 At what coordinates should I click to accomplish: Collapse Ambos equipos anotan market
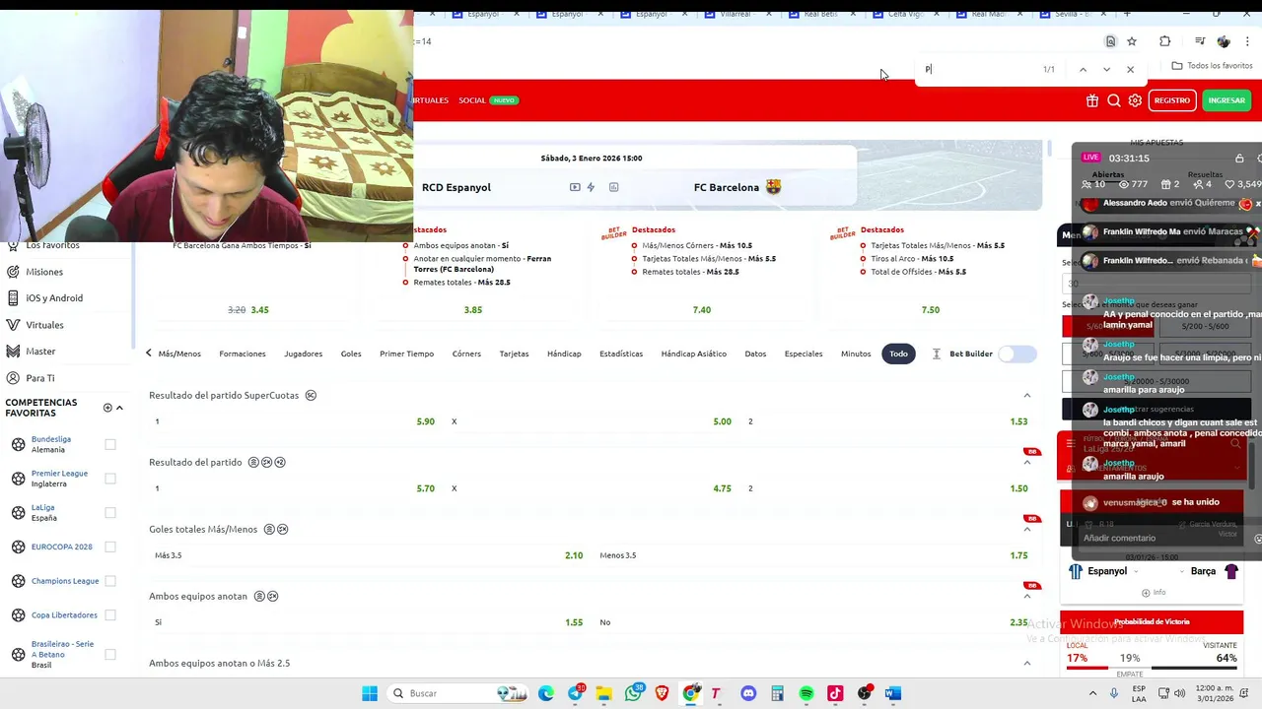pos(1026,597)
